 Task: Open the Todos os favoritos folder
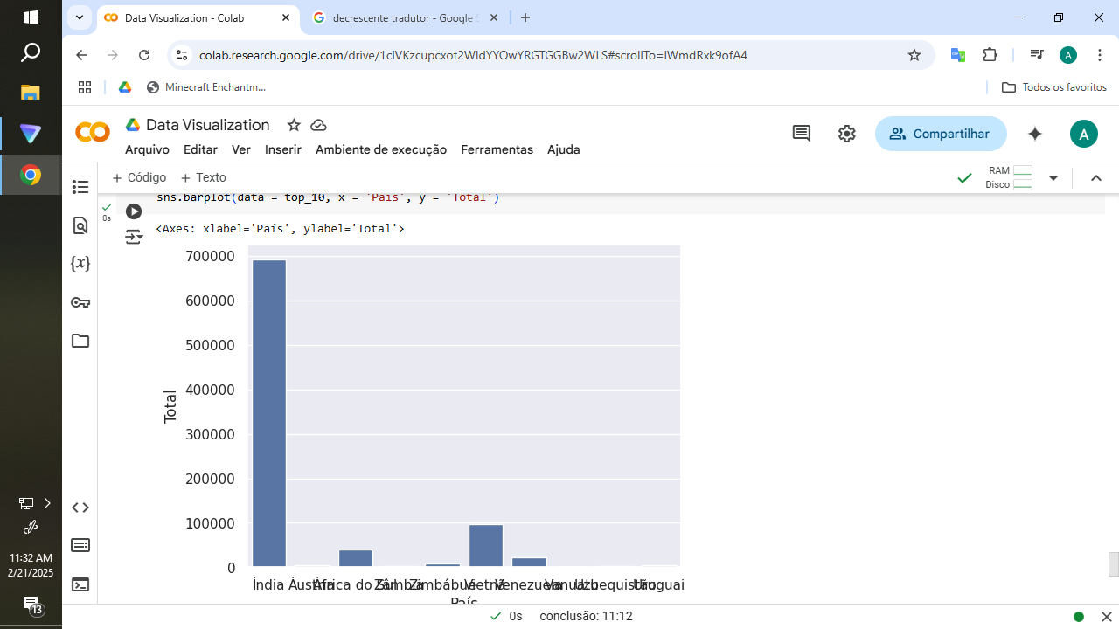pos(1053,87)
